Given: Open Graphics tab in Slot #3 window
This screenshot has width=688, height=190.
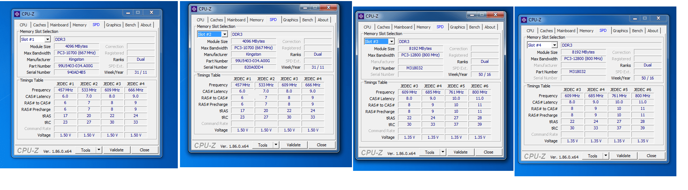Looking at the screenshot, I should point(458,27).
